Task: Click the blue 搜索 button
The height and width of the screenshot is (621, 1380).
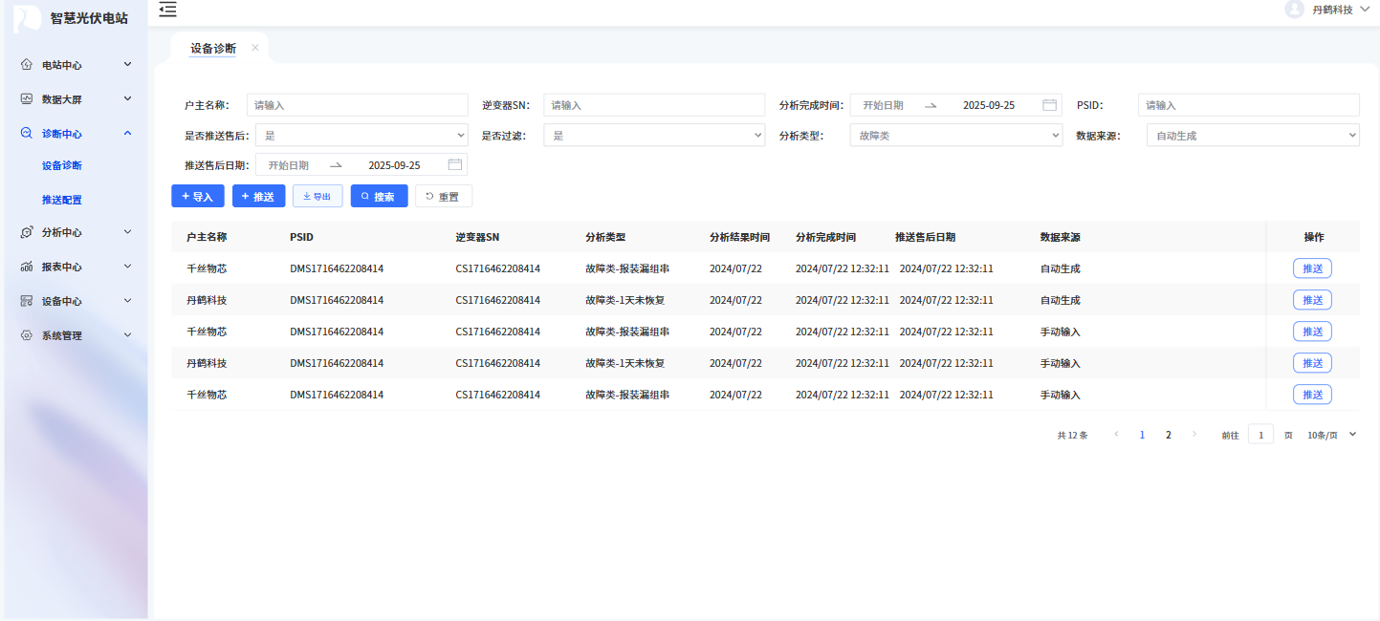Action: 379,196
